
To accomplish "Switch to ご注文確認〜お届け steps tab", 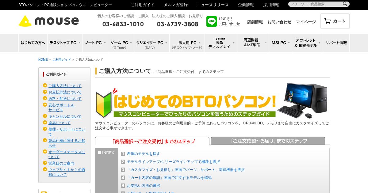I will pos(268,141).
